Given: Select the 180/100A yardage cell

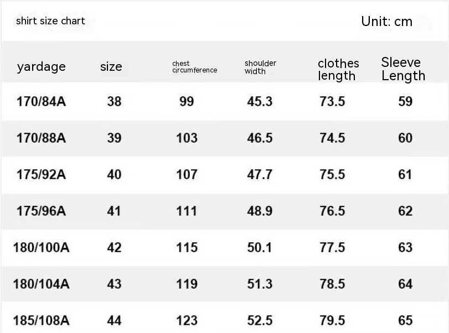Looking at the screenshot, I should point(42,247).
